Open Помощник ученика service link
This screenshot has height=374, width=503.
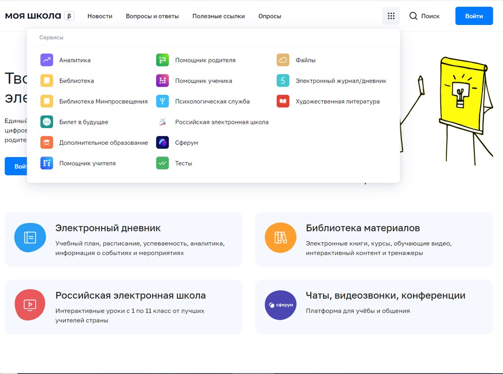tap(203, 81)
